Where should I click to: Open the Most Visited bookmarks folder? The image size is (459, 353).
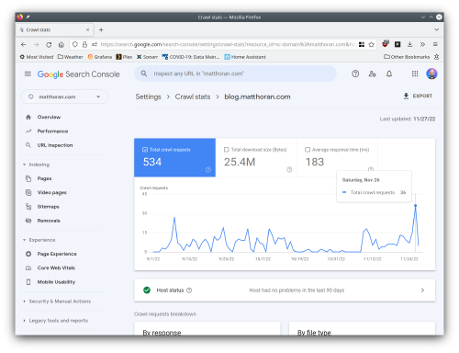(x=37, y=57)
